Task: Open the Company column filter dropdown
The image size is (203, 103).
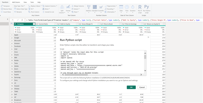Action: click(x=34, y=24)
